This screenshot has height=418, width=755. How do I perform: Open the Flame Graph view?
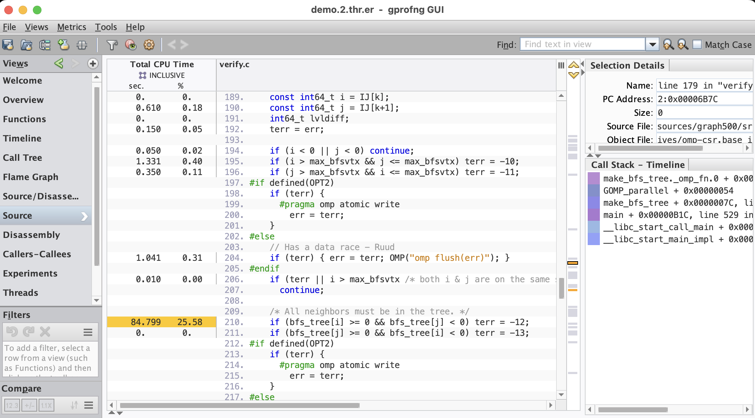click(30, 177)
